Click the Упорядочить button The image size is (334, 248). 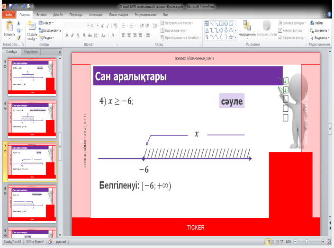247,30
